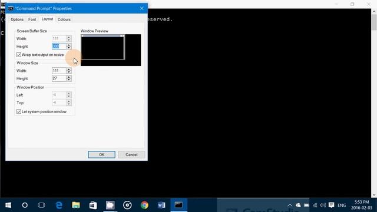Click Screen Buffer Size Width field
Screen dimensions: 377x212
coord(59,38)
